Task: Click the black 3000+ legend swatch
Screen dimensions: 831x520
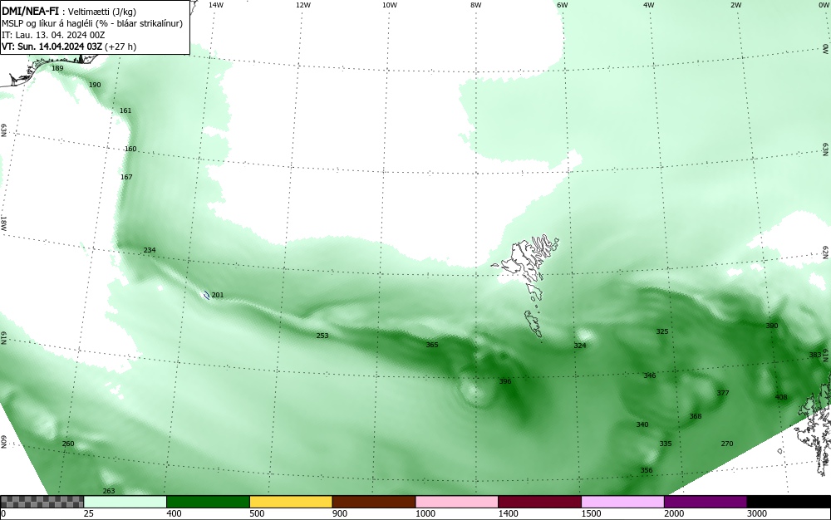Action: tap(789, 502)
